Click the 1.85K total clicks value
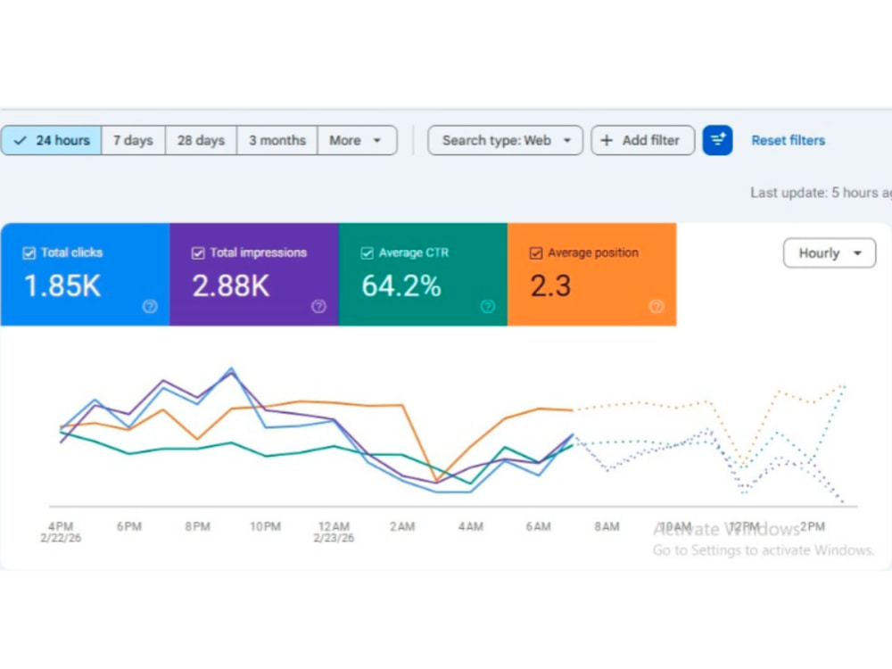The height and width of the screenshot is (669, 892). pyautogui.click(x=62, y=285)
